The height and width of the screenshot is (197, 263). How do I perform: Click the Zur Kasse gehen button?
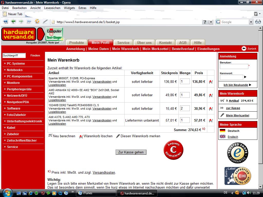pyautogui.click(x=131, y=152)
